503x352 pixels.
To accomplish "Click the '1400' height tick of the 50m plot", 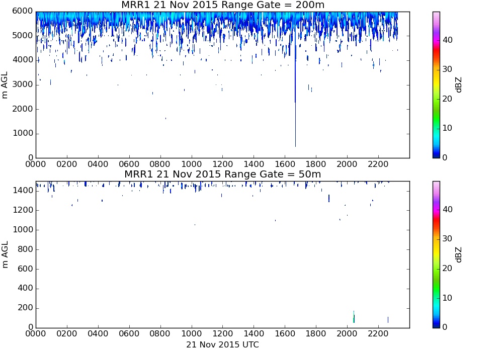I will click(x=23, y=191).
